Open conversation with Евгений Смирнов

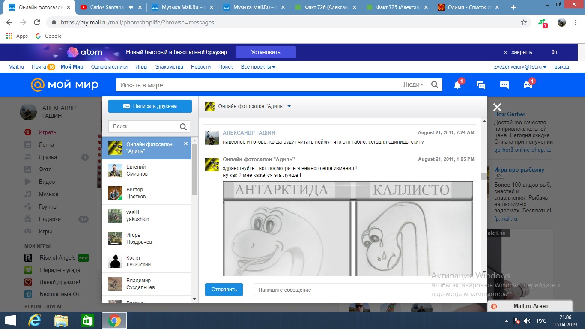point(146,170)
